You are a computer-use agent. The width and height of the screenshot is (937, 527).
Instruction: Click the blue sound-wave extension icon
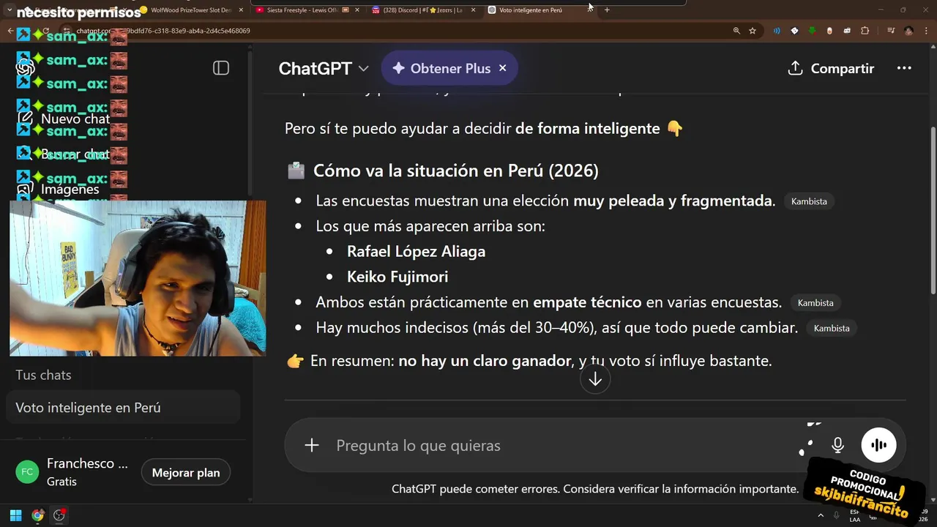coord(777,31)
